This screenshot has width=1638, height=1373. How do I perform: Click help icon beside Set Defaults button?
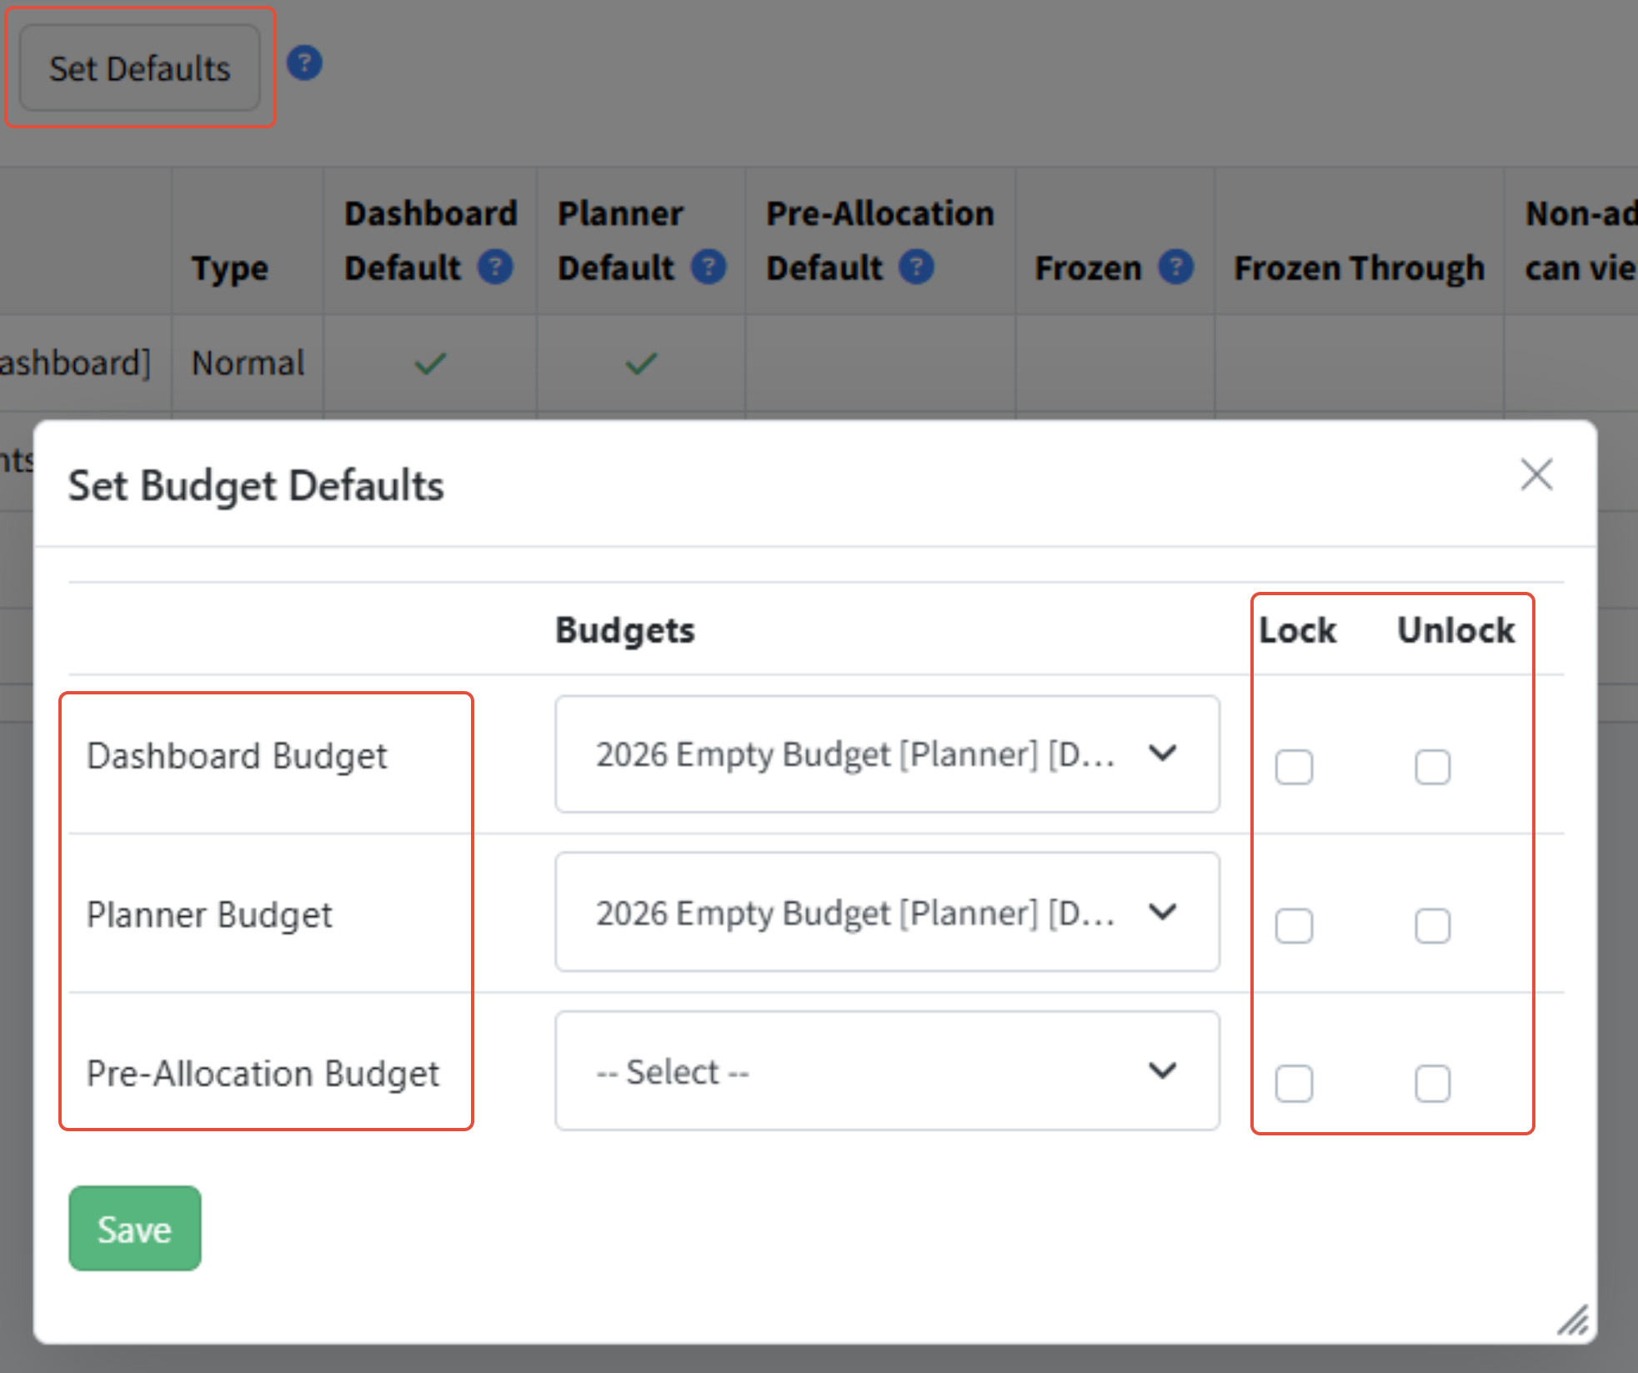coord(304,63)
